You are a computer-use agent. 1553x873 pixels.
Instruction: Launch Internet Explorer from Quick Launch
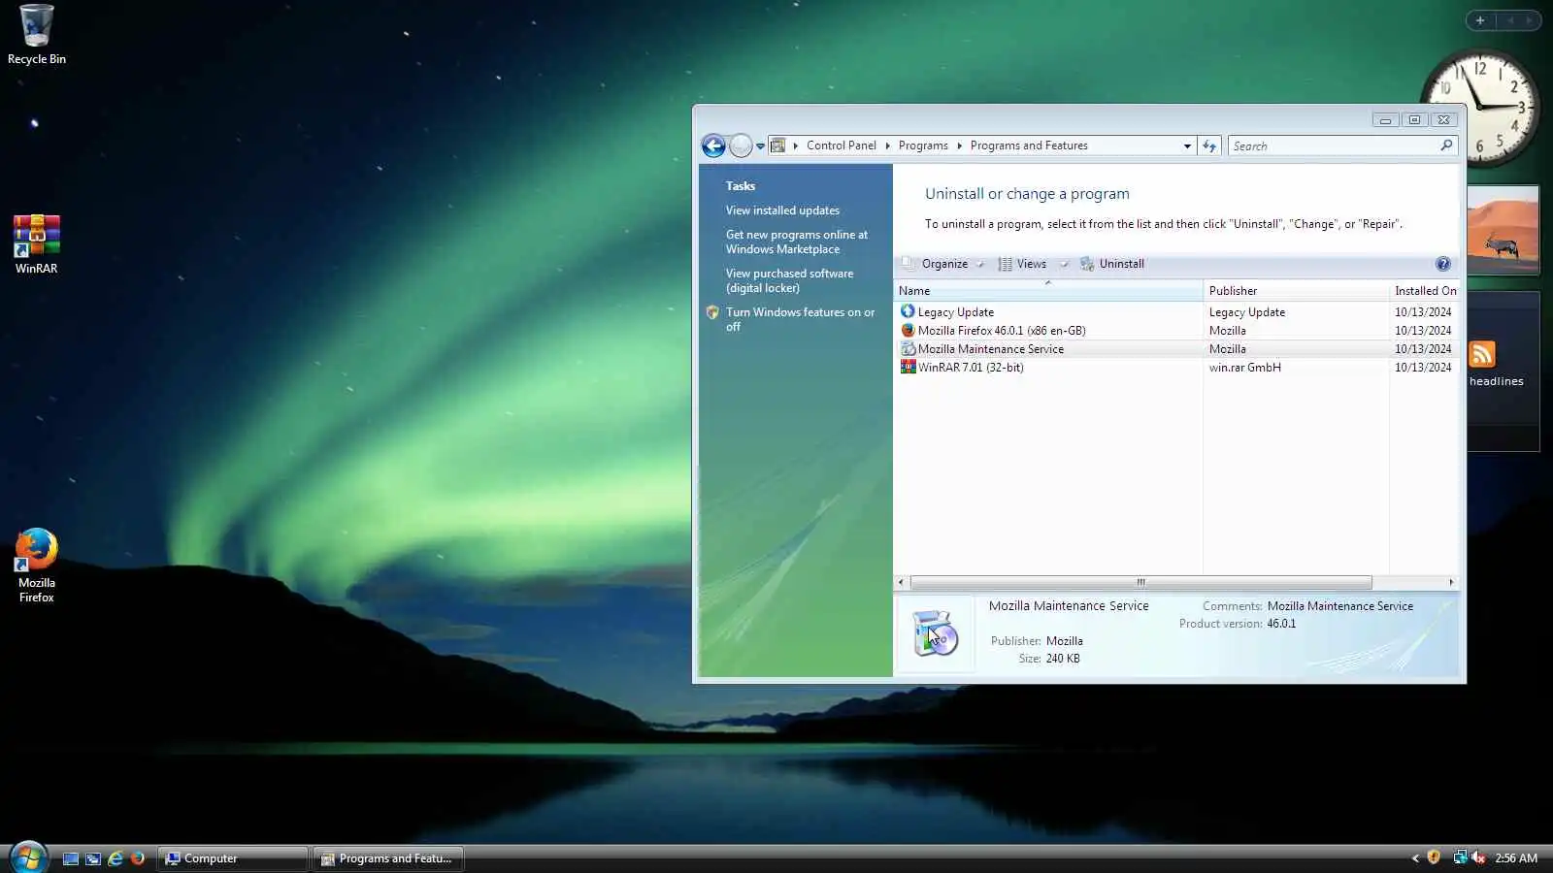tap(116, 858)
